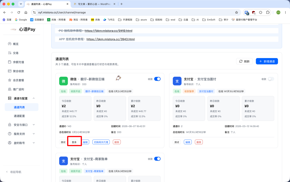Go back with browser back arrow
This screenshot has height=182, width=290.
coord(5,12)
